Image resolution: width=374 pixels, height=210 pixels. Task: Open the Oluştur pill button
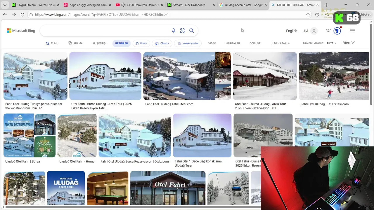coord(162,43)
